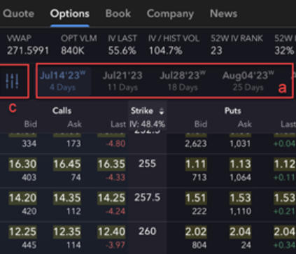Go to the Company tab
This screenshot has height=254, width=296.
(170, 14)
